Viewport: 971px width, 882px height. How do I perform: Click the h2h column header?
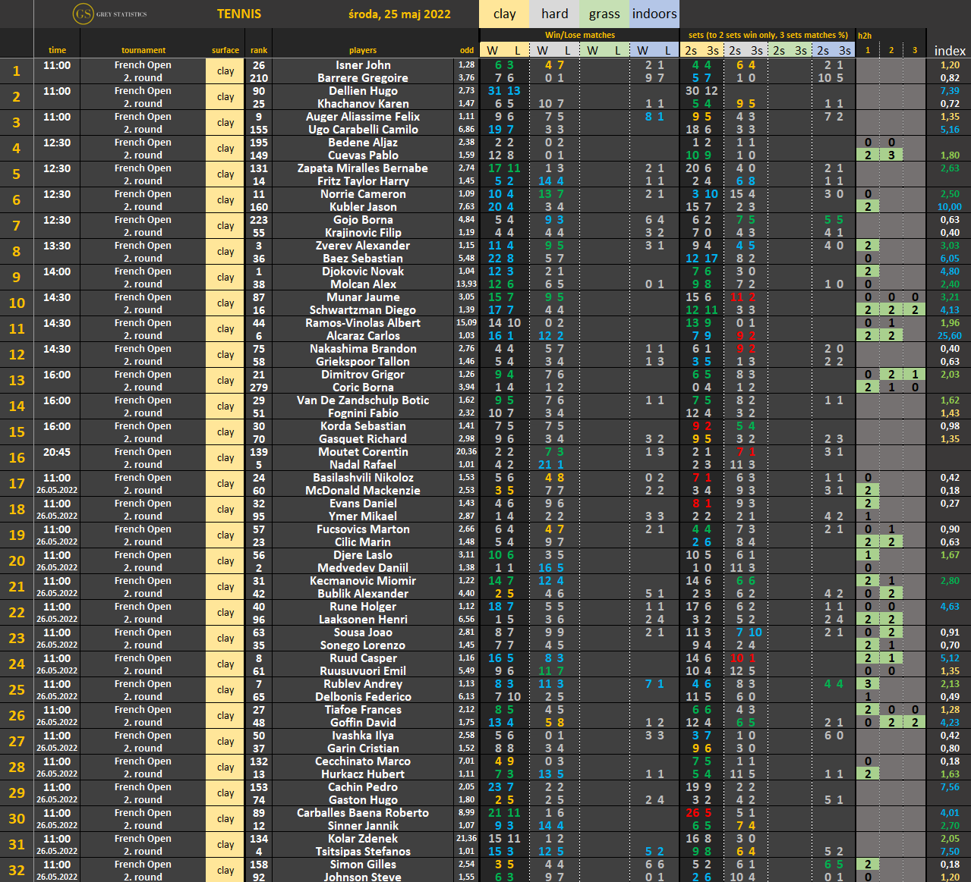tap(865, 36)
